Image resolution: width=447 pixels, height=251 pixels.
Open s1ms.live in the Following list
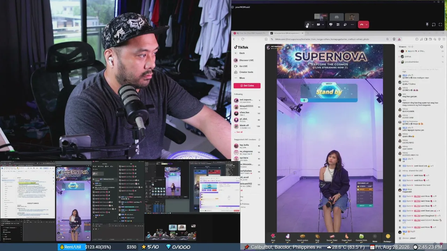[247, 113]
